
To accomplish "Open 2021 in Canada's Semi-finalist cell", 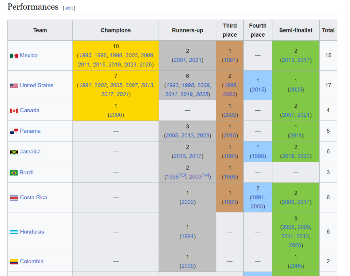I will point(304,115).
